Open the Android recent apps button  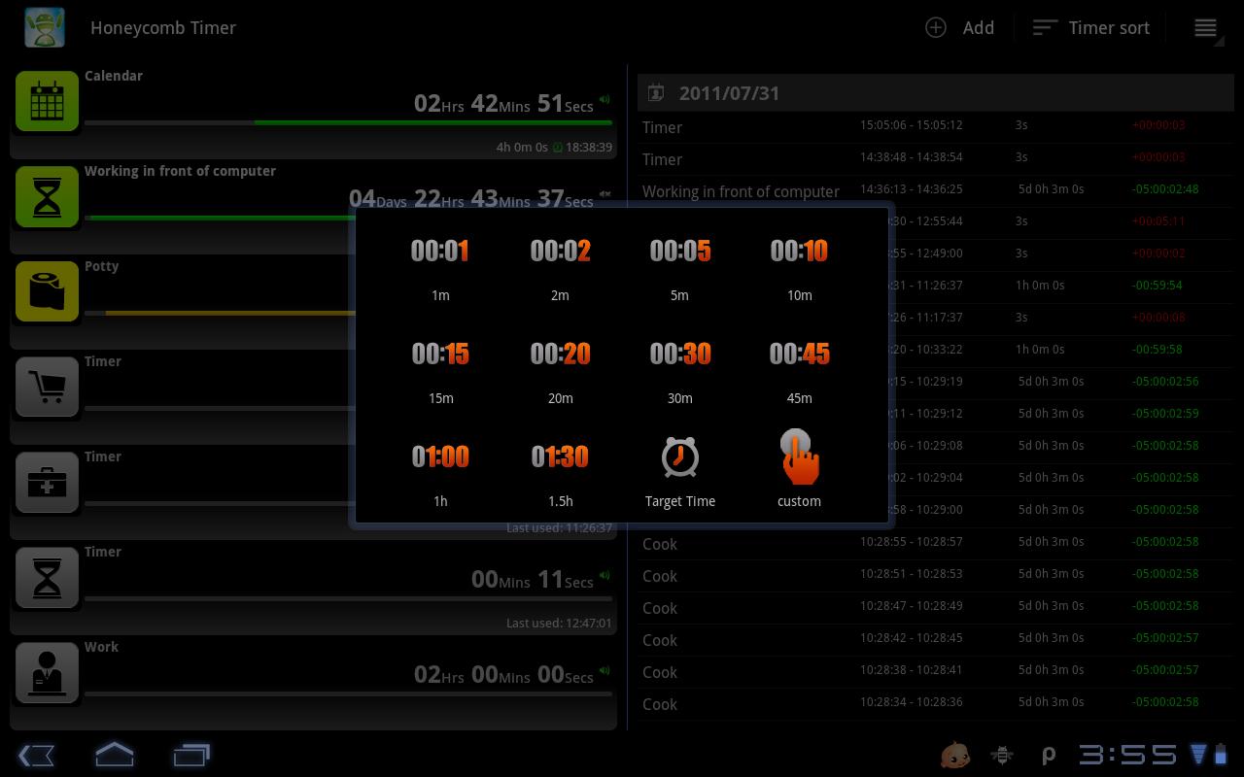(x=191, y=755)
